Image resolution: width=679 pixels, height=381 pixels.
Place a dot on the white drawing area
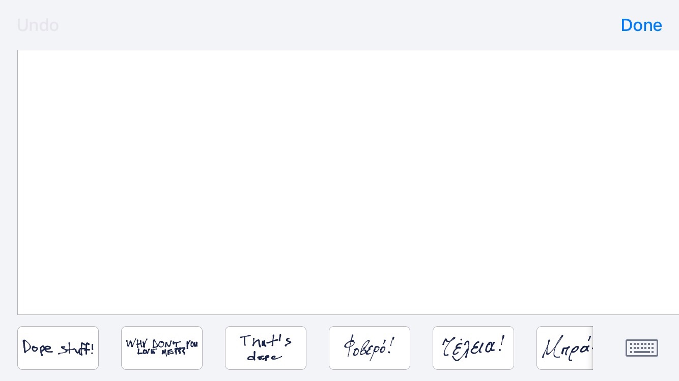click(348, 182)
